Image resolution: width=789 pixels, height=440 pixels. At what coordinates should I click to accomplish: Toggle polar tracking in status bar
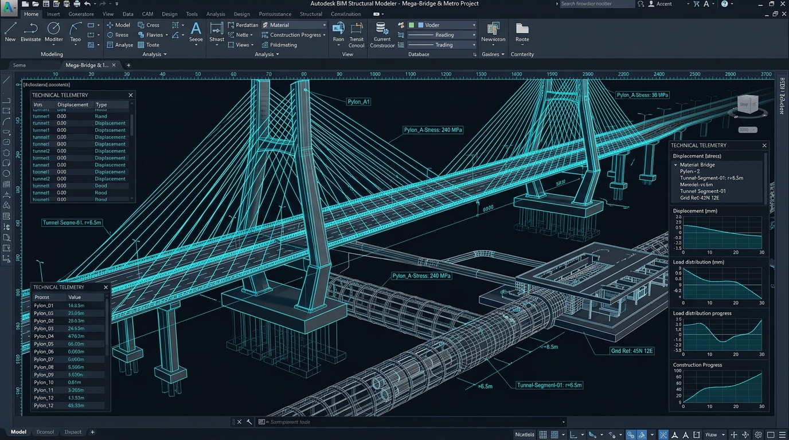point(593,435)
